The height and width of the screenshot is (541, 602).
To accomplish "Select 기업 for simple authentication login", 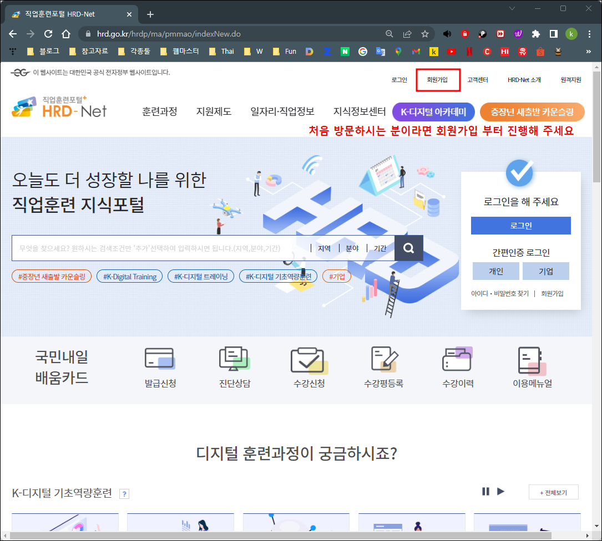I will click(545, 271).
